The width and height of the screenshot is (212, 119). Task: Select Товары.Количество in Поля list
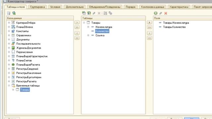(174, 27)
